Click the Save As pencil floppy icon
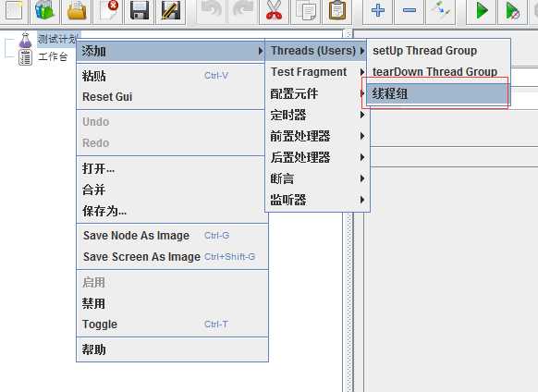Screen dimensions: 538x392 click(171, 10)
